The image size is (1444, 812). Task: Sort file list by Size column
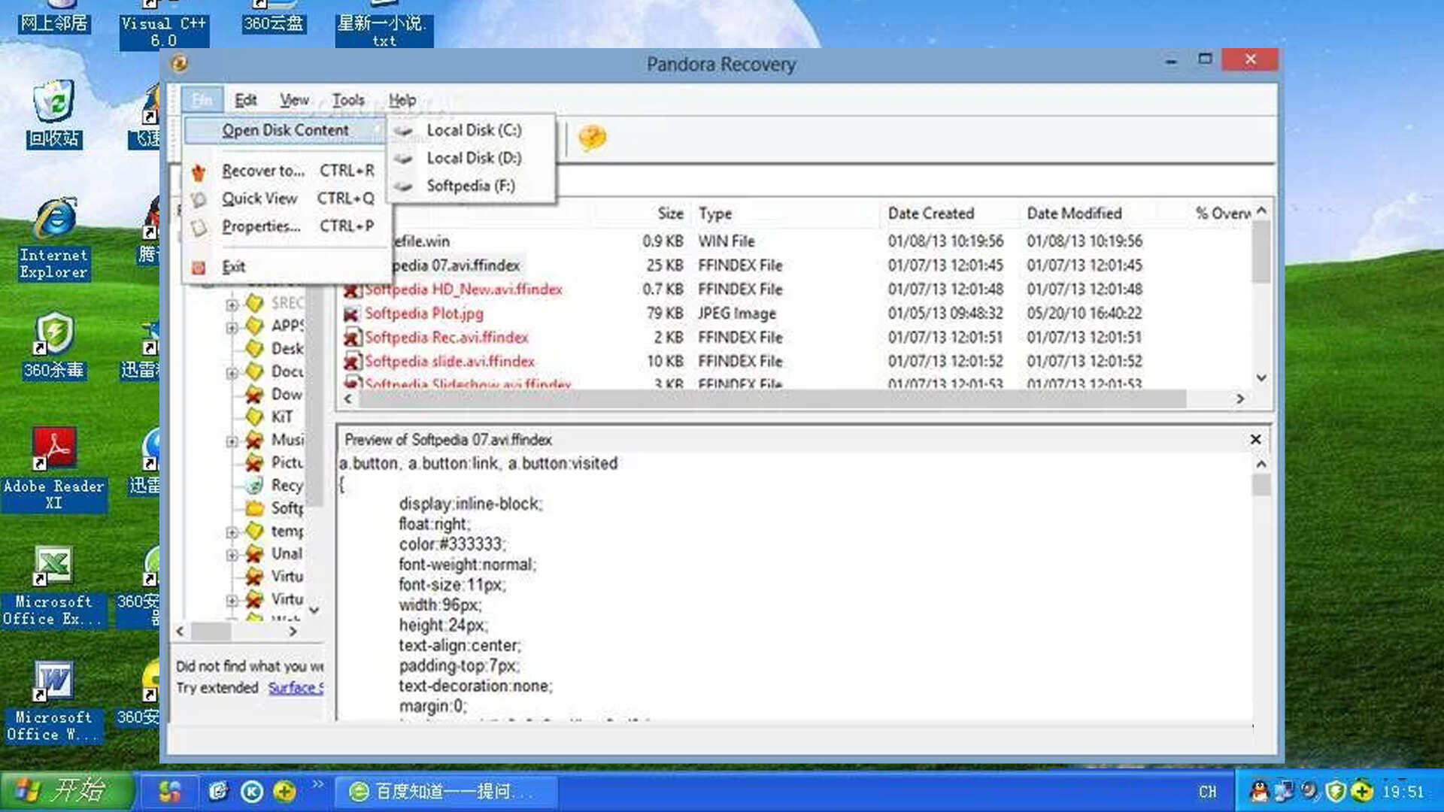(670, 214)
